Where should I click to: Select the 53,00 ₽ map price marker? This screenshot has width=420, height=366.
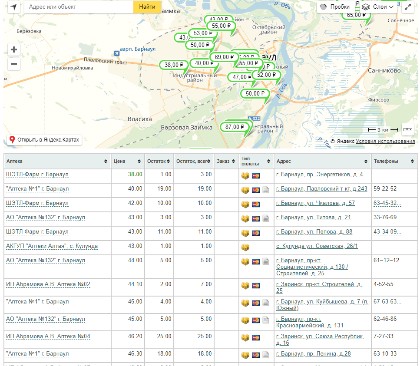pos(203,33)
